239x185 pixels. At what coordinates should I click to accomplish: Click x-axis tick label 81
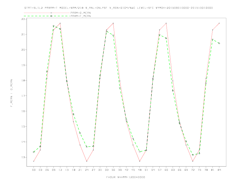pyautogui.click(x=213, y=170)
